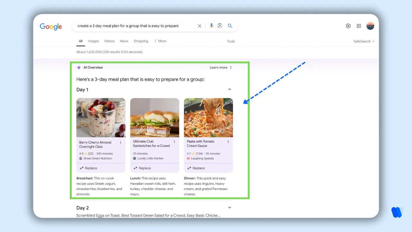The width and height of the screenshot is (412, 232).
Task: Open your Google account profile picture
Action: click(x=370, y=26)
